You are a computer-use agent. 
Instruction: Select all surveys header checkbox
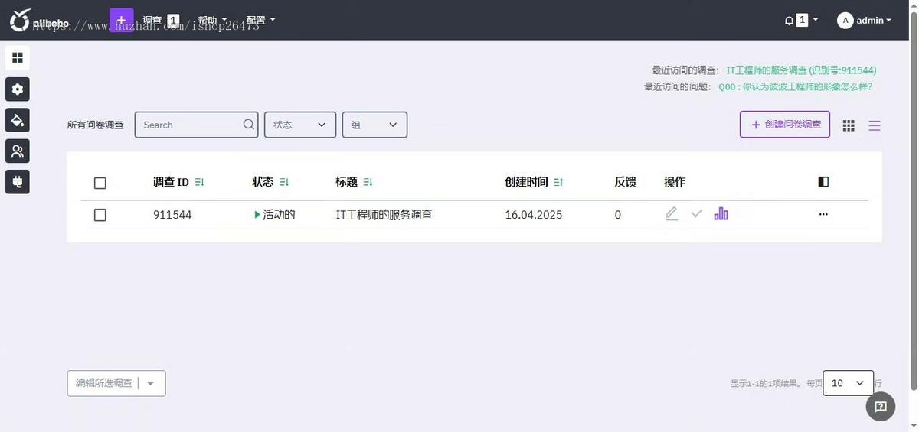coord(100,183)
